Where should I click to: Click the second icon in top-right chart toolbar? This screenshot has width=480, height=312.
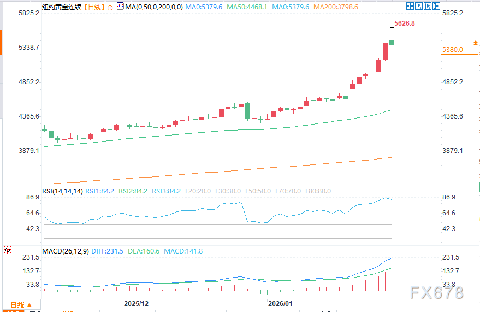418,7
